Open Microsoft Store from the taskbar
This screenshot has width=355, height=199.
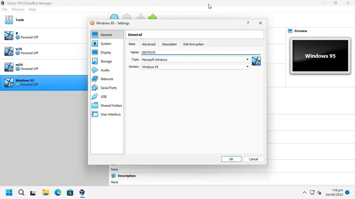[x=70, y=192]
